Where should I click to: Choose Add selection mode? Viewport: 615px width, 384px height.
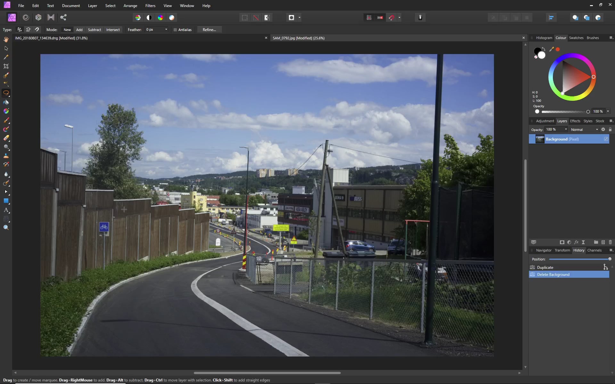click(x=79, y=30)
